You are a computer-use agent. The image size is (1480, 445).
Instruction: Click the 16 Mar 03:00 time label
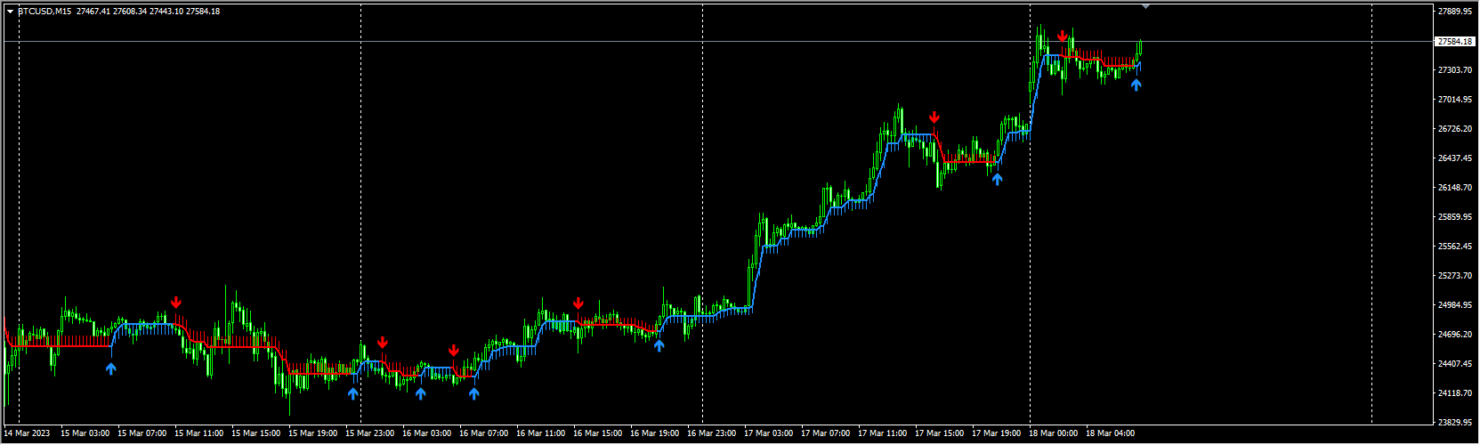point(427,433)
